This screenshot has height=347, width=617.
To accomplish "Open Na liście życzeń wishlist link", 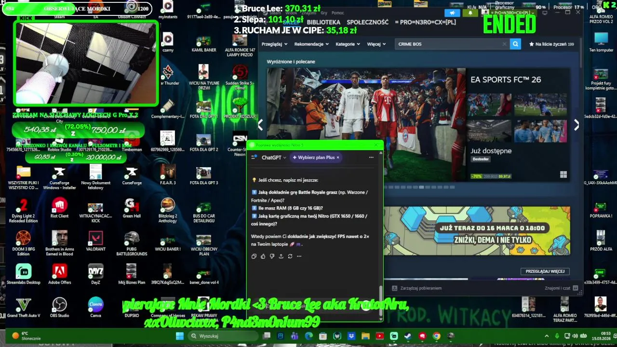I will pos(551,44).
